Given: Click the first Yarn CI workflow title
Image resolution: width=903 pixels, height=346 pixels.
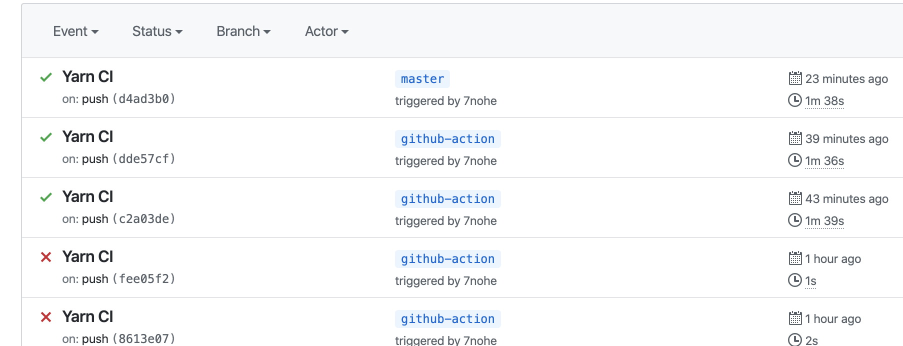Looking at the screenshot, I should tap(87, 76).
